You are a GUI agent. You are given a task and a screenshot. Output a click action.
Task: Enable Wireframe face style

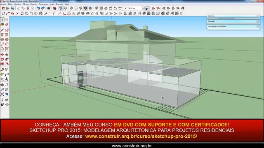(x=71, y=8)
